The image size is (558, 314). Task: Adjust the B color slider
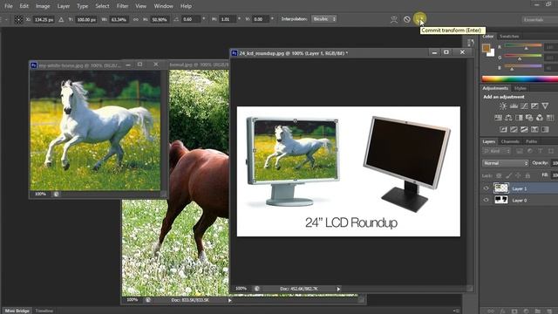point(523,67)
